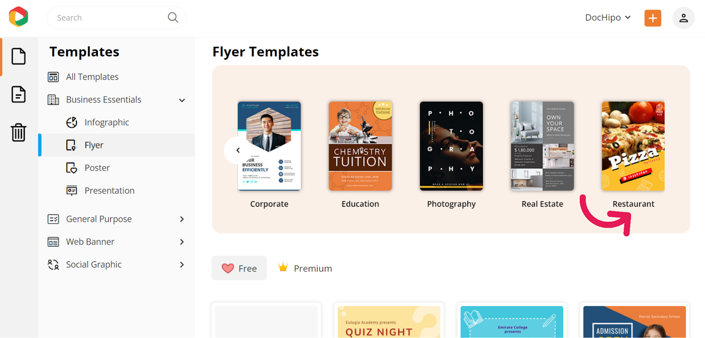Select Presentation in the templates menu

pyautogui.click(x=109, y=191)
